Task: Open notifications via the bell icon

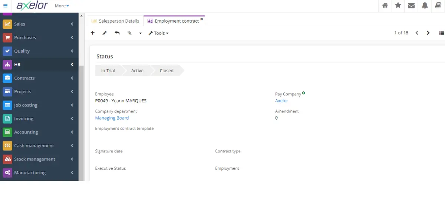Action: point(424,6)
